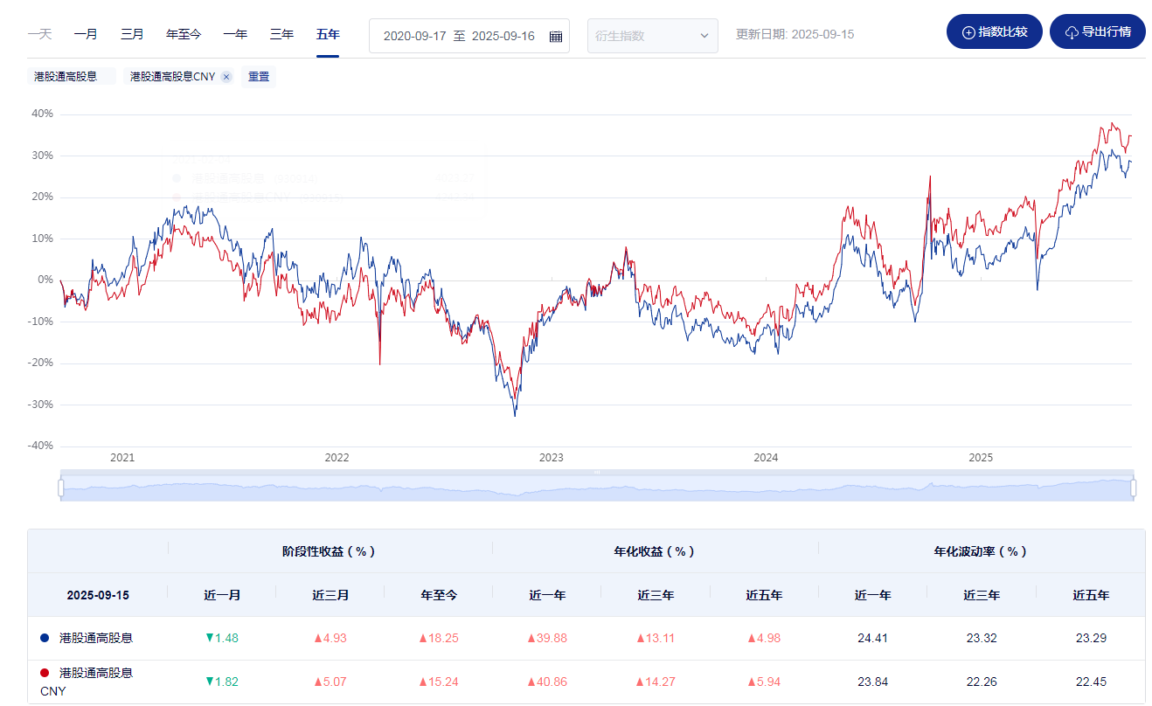1152x706 pixels.
Task: Click the cloud download icon on 导出行情
Action: pos(1072,32)
